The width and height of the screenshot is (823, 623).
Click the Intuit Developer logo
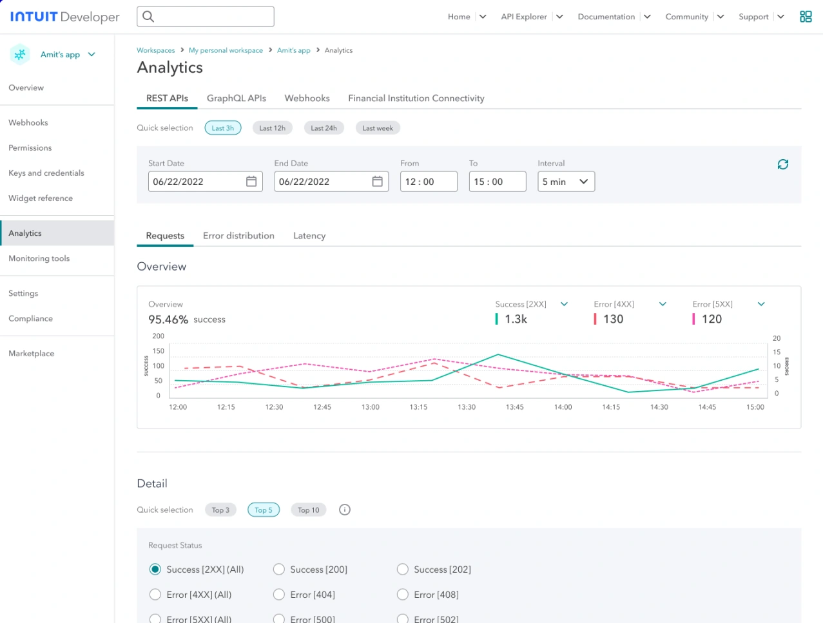[64, 17]
